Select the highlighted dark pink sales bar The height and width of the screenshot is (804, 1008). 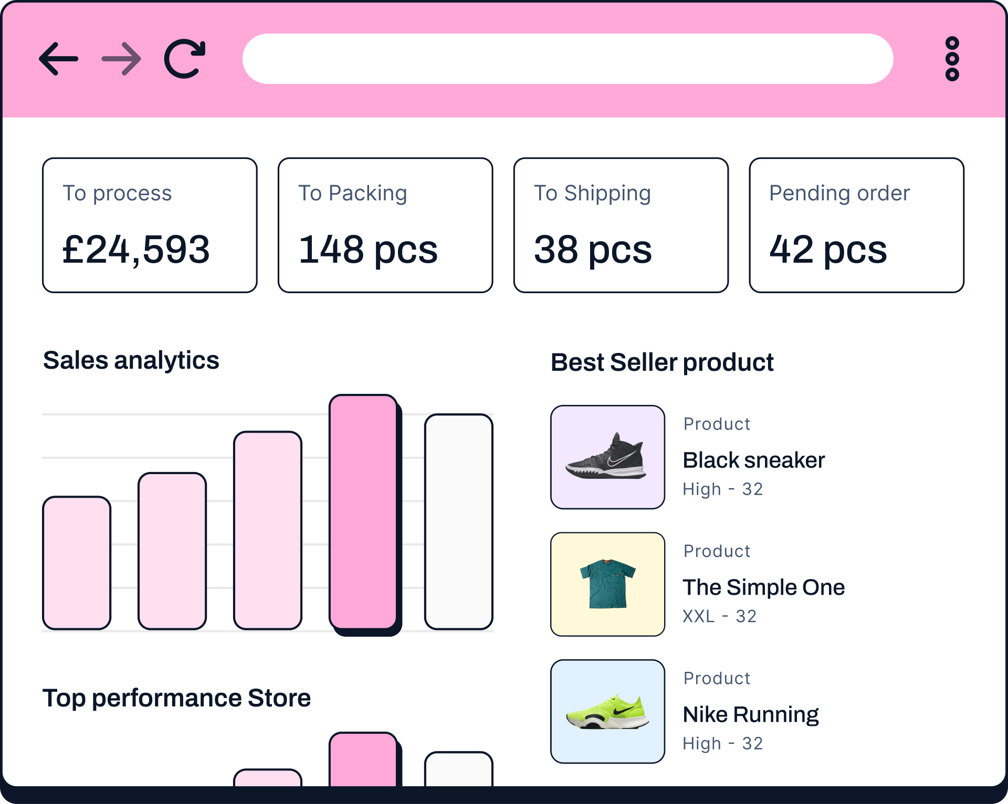click(x=363, y=512)
